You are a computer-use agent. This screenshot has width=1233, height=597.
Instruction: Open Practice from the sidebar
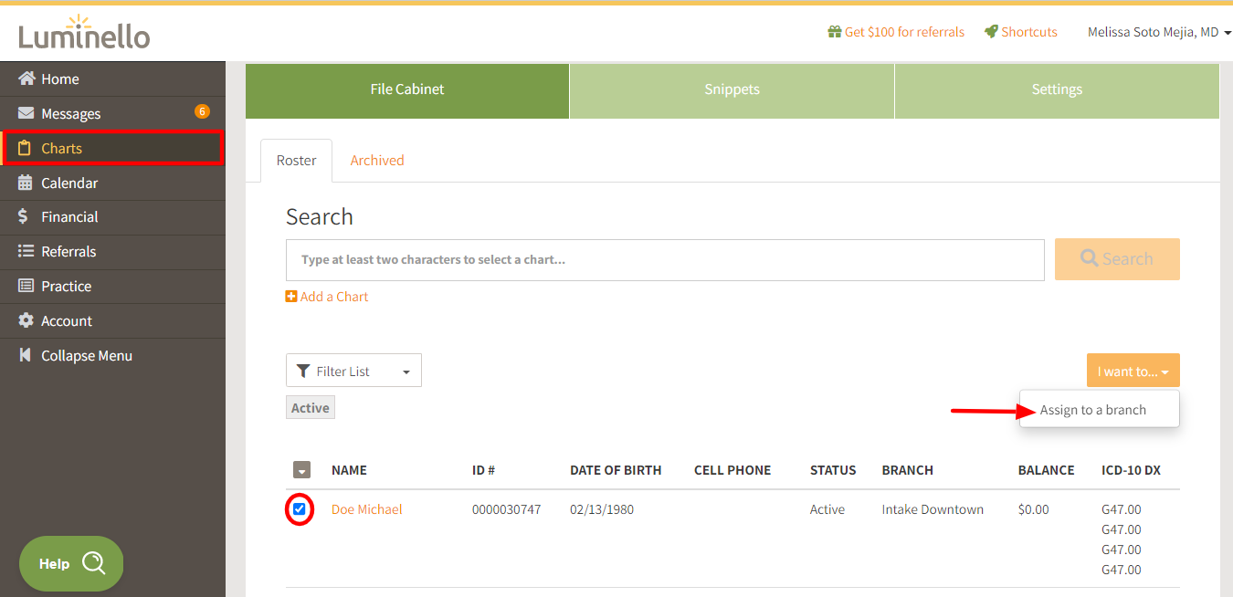click(112, 287)
